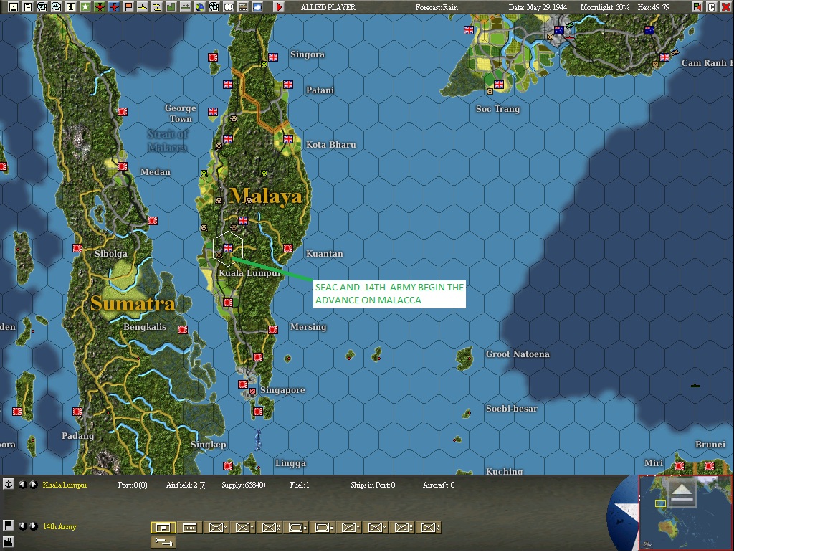Viewport: 815px width, 555px height.
Task: Click the white star on green icon
Action: [85, 6]
